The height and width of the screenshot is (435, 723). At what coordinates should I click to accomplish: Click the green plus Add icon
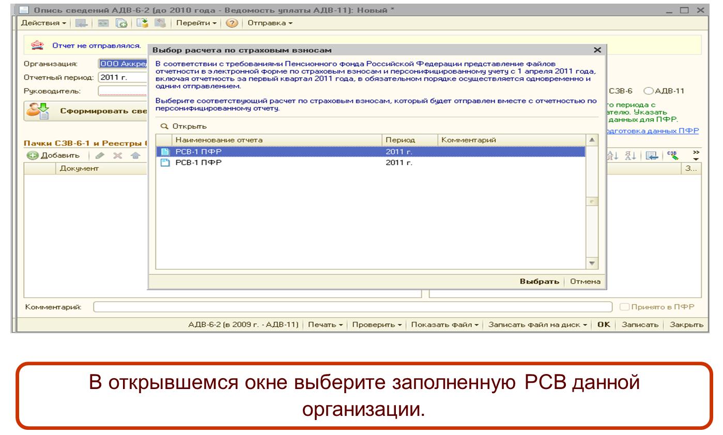[x=34, y=156]
